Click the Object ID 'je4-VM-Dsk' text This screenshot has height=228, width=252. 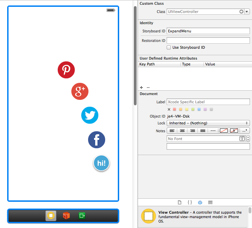[178, 116]
